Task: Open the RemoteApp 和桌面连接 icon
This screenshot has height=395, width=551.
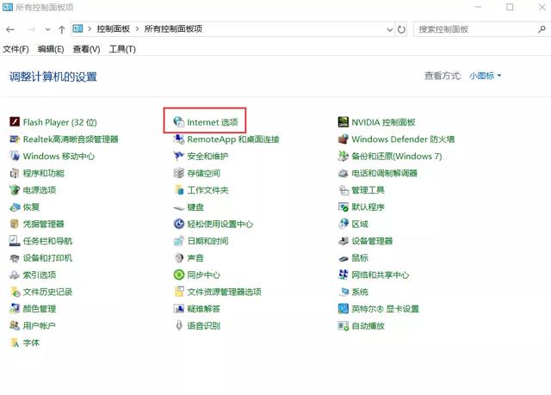Action: click(179, 139)
